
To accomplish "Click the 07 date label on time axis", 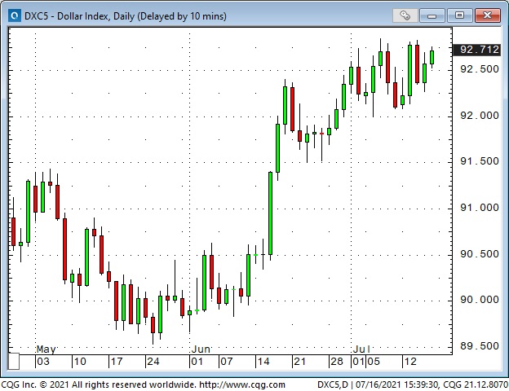I will 226,362.
